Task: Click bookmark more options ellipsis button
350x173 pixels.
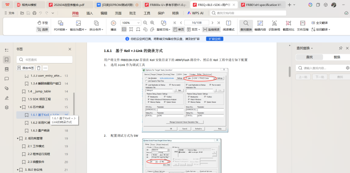Action: 45,68
